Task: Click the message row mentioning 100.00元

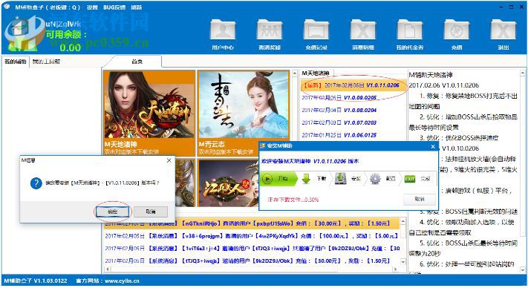Action: pos(252,236)
